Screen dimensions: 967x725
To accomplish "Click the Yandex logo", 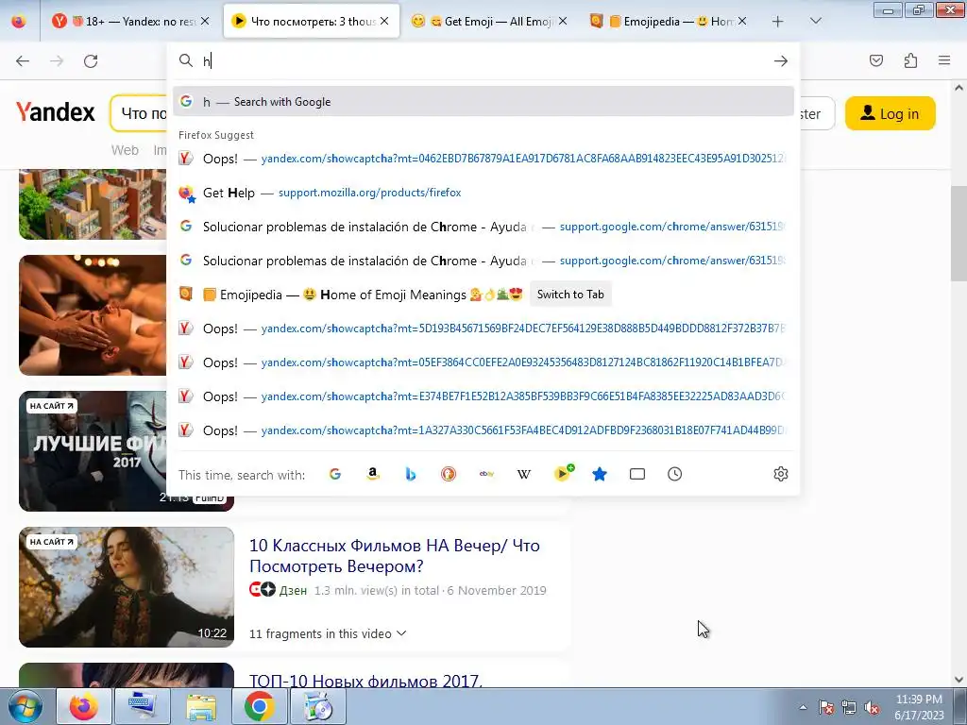I will 56,112.
